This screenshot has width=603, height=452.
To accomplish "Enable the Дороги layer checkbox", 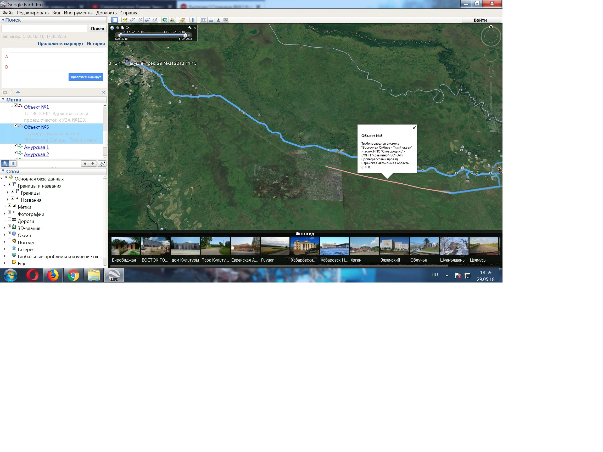I will [9, 219].
